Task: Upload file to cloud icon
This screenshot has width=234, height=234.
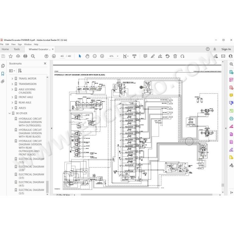Action: (x=18, y=56)
